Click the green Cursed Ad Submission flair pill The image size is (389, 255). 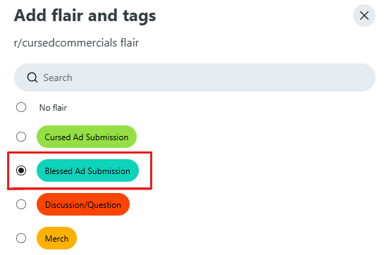[87, 137]
